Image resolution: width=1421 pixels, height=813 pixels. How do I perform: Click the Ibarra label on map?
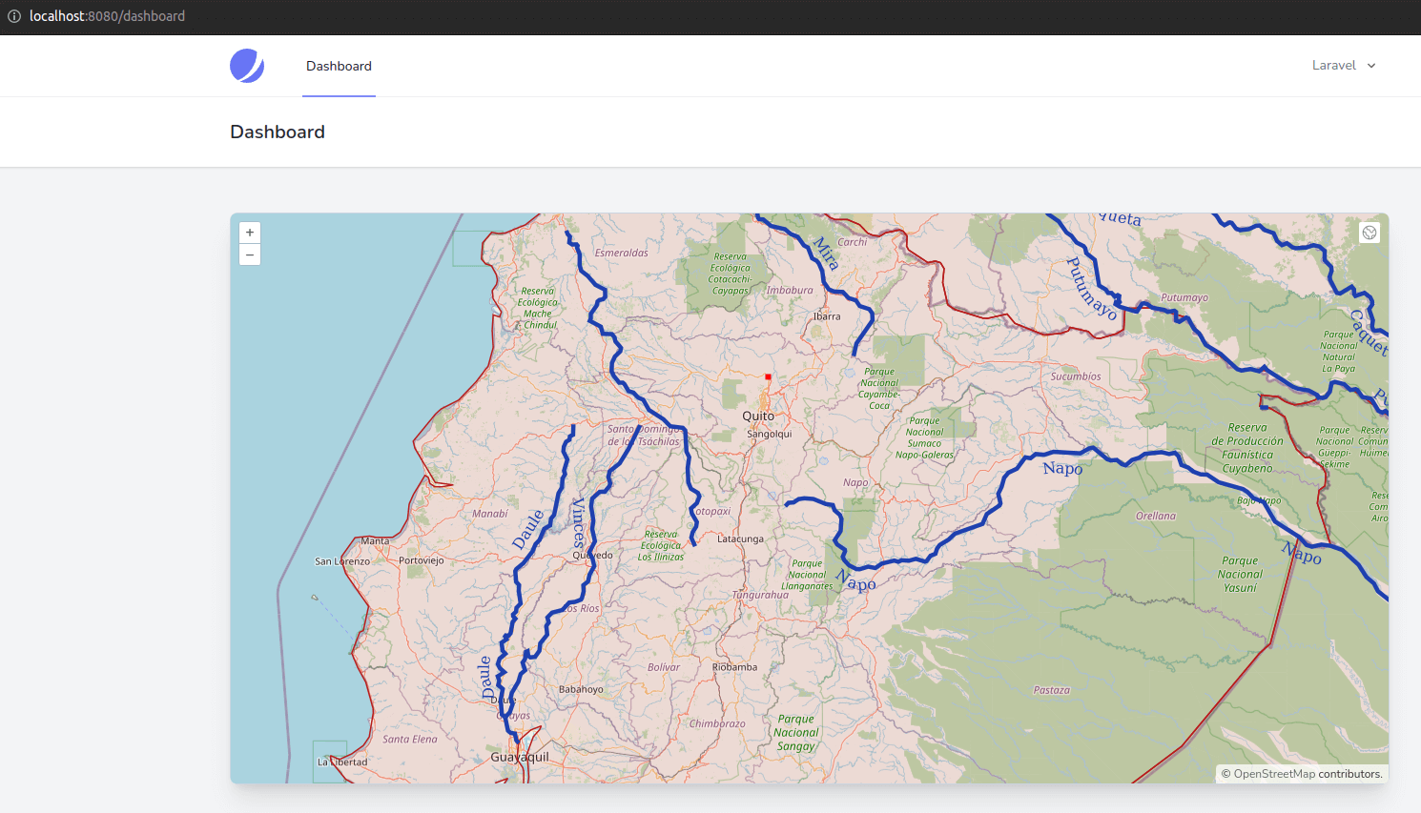[x=827, y=316]
